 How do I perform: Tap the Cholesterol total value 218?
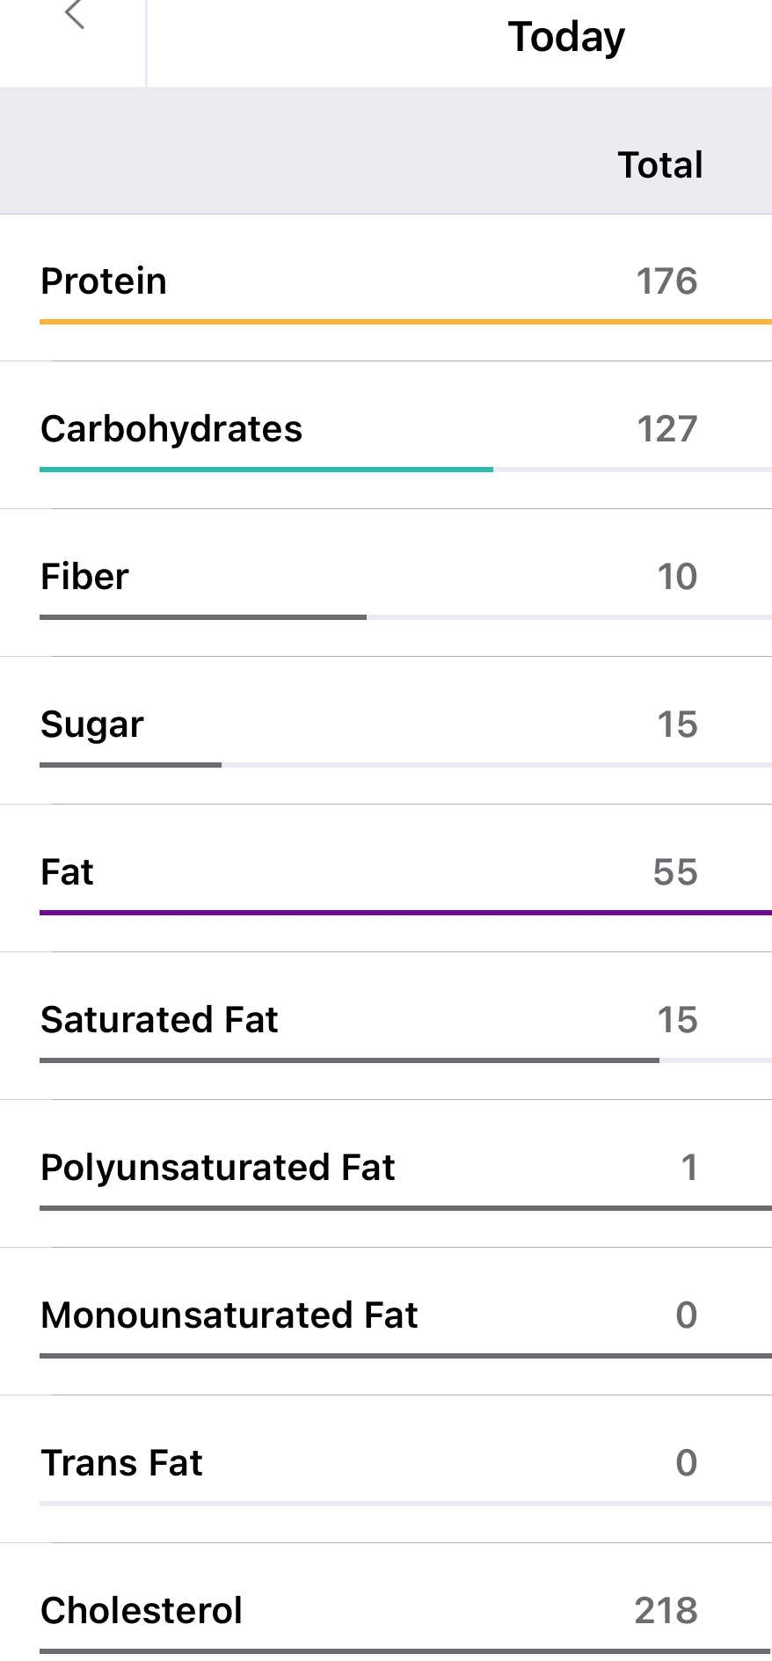pos(666,1611)
